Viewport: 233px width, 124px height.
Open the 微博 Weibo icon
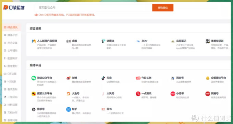point(68,78)
